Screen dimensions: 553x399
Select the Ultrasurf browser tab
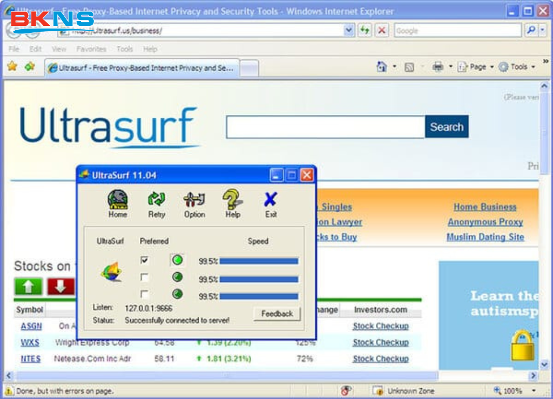pos(140,67)
